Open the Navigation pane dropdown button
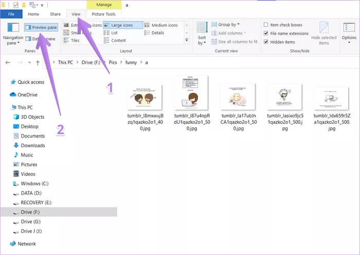Viewport: 360px width, 255px height. (13, 33)
